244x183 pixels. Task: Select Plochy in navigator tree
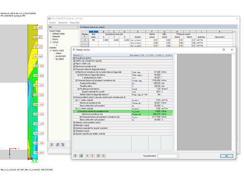tap(55, 39)
